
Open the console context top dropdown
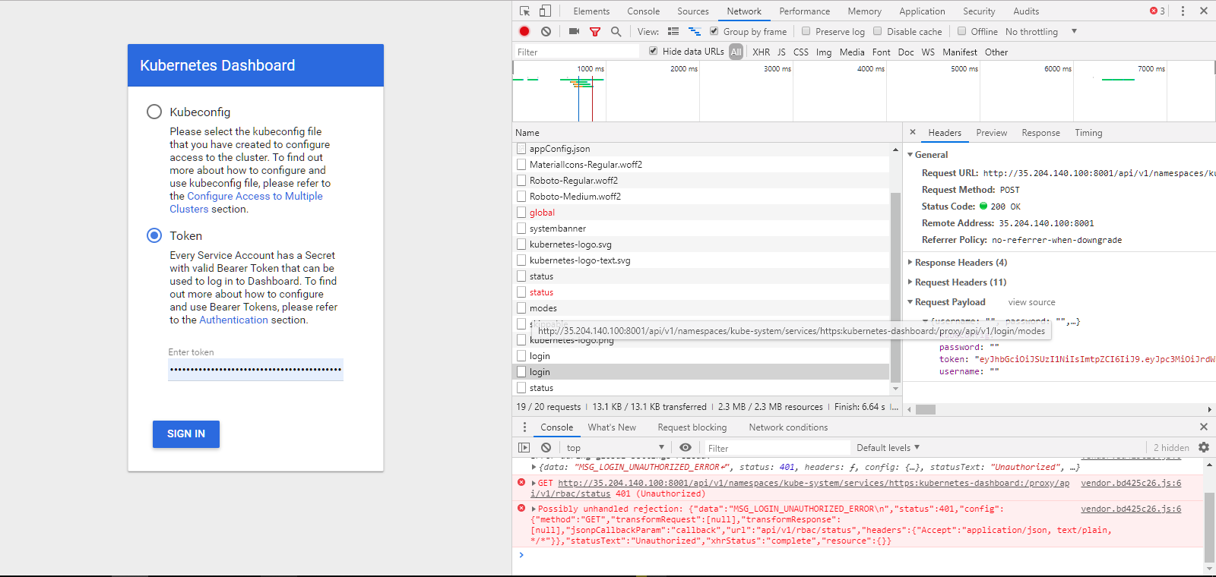614,448
